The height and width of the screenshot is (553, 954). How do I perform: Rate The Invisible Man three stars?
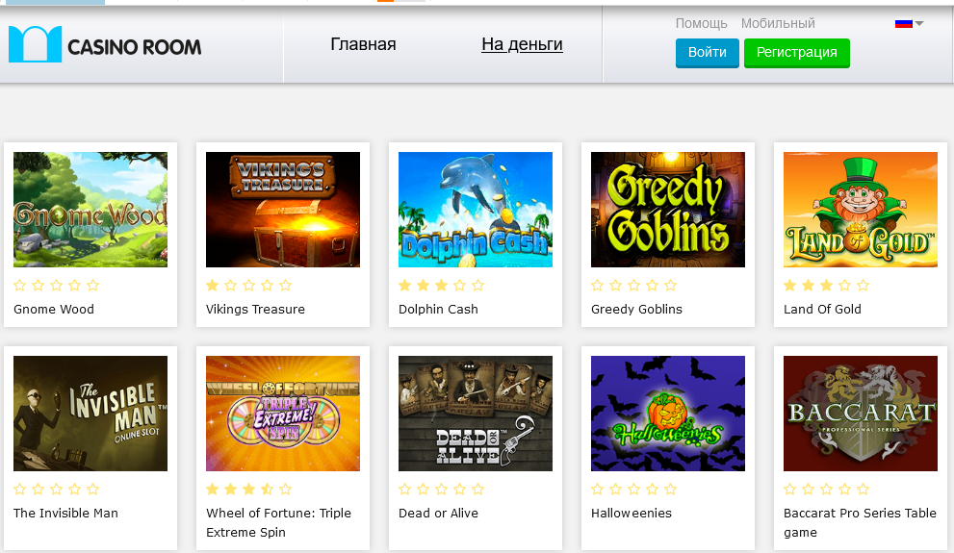(x=57, y=489)
